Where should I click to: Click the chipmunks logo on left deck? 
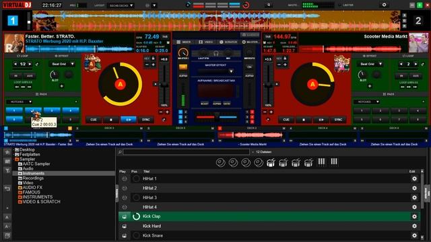(x=92, y=63)
